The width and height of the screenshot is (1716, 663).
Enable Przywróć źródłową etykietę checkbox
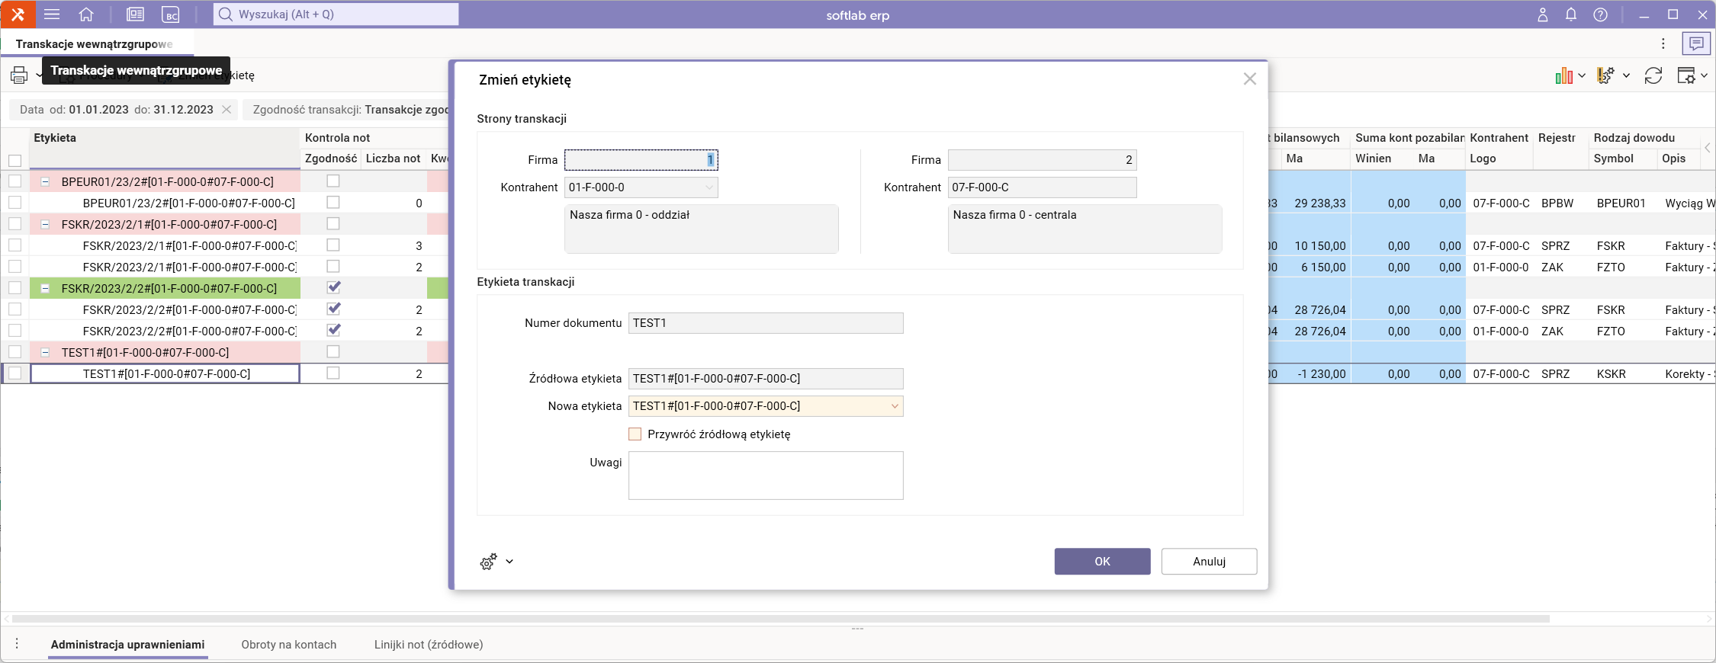pyautogui.click(x=635, y=434)
